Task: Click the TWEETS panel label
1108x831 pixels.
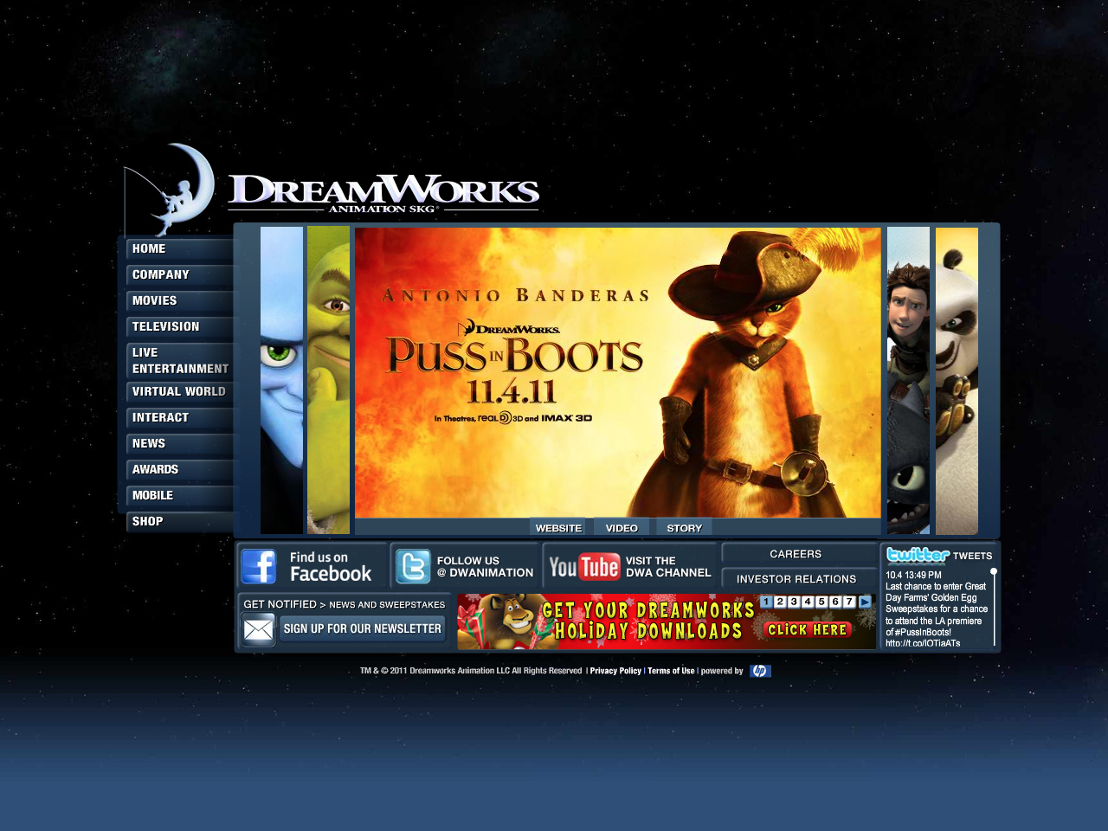Action: click(x=973, y=556)
